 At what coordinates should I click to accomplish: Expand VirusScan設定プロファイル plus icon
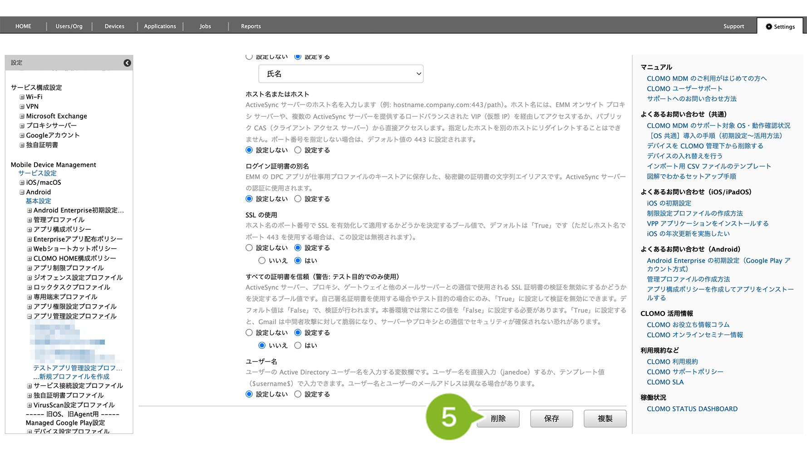click(30, 405)
